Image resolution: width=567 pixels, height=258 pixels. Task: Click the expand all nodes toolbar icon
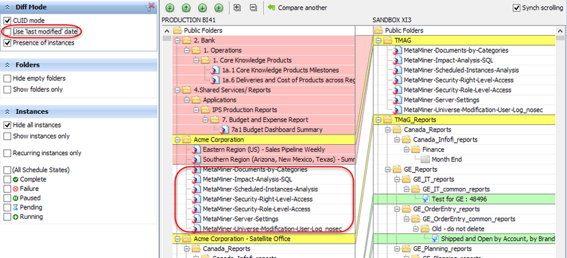[x=237, y=8]
